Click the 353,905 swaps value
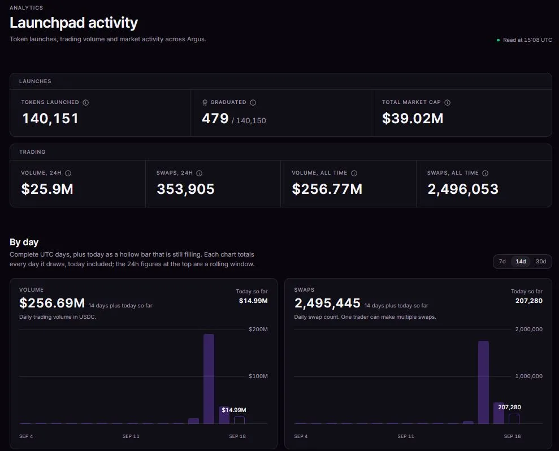 point(185,189)
